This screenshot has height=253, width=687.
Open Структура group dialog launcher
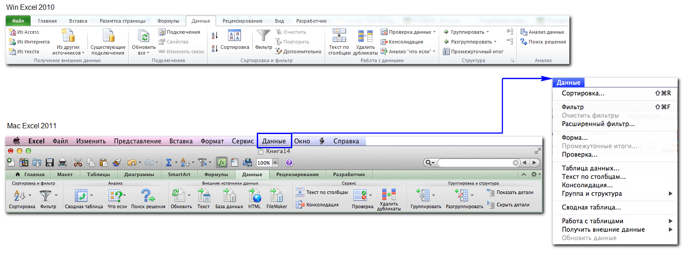coord(512,60)
